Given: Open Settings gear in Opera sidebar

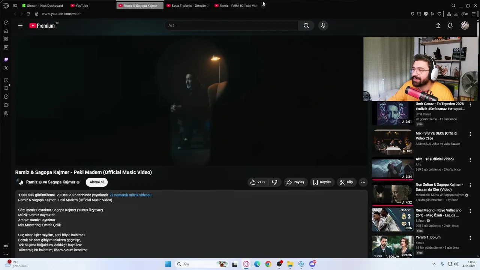Looking at the screenshot, I should (x=6, y=113).
